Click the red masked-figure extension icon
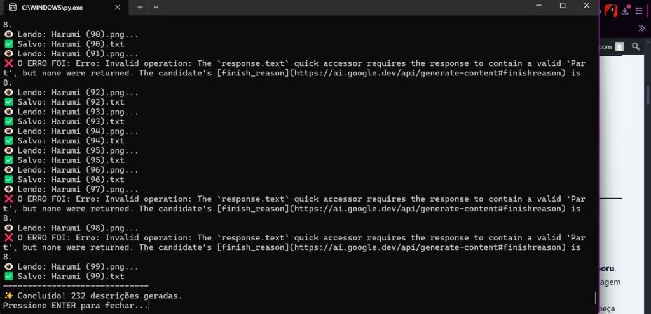651x314 pixels. (x=612, y=11)
